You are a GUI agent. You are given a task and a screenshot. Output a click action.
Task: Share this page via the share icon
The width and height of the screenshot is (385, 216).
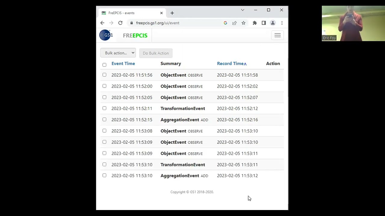tap(234, 23)
